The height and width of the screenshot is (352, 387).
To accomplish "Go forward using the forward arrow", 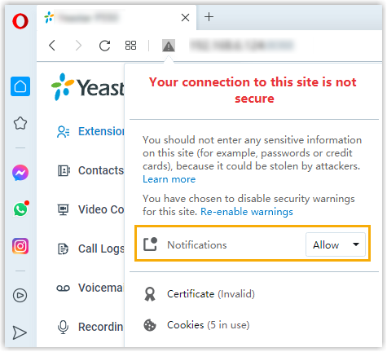I will pos(78,46).
